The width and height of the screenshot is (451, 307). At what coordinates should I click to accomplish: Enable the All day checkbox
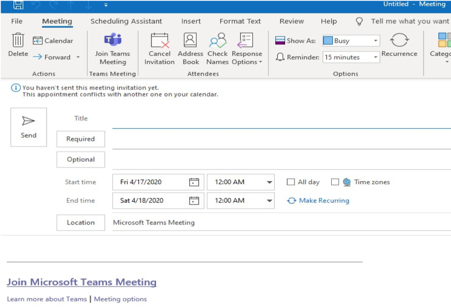291,182
